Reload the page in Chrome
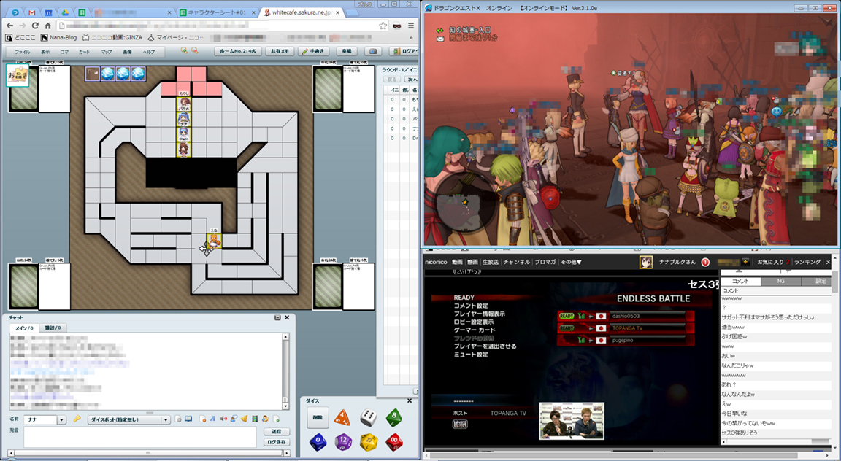The image size is (841, 461). (35, 26)
